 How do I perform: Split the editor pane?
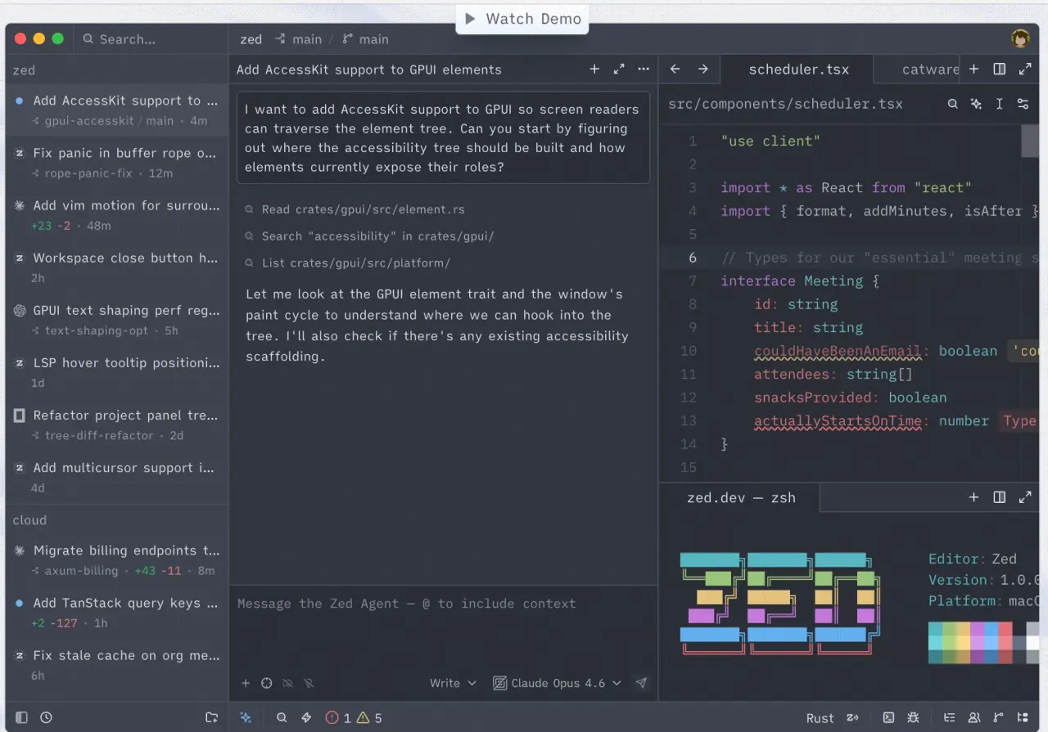[999, 70]
